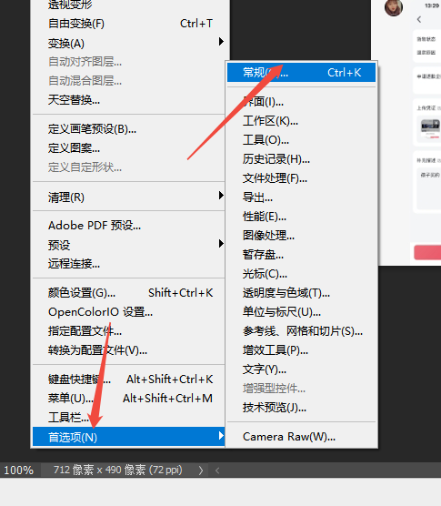The image size is (441, 506).
Task: Select 图像处理... preferences
Action: [301, 235]
